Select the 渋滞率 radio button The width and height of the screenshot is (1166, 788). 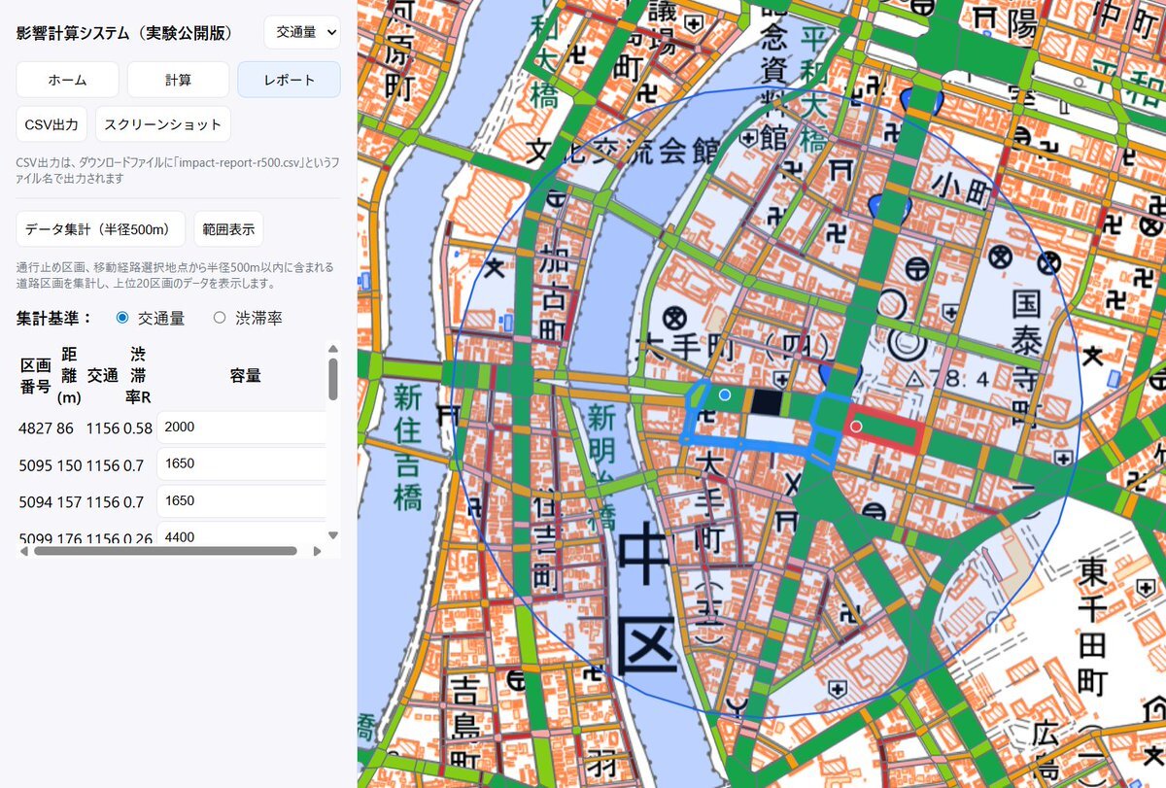click(x=219, y=318)
